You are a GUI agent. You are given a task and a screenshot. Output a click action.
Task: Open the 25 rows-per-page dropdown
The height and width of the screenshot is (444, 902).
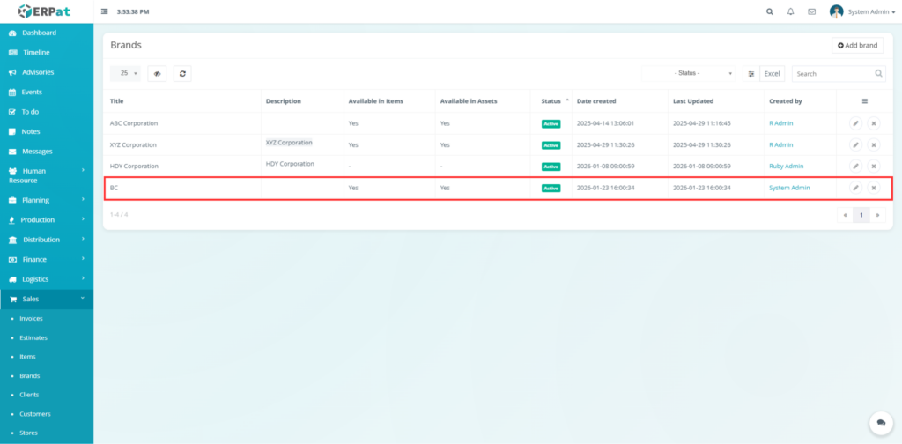pos(125,74)
